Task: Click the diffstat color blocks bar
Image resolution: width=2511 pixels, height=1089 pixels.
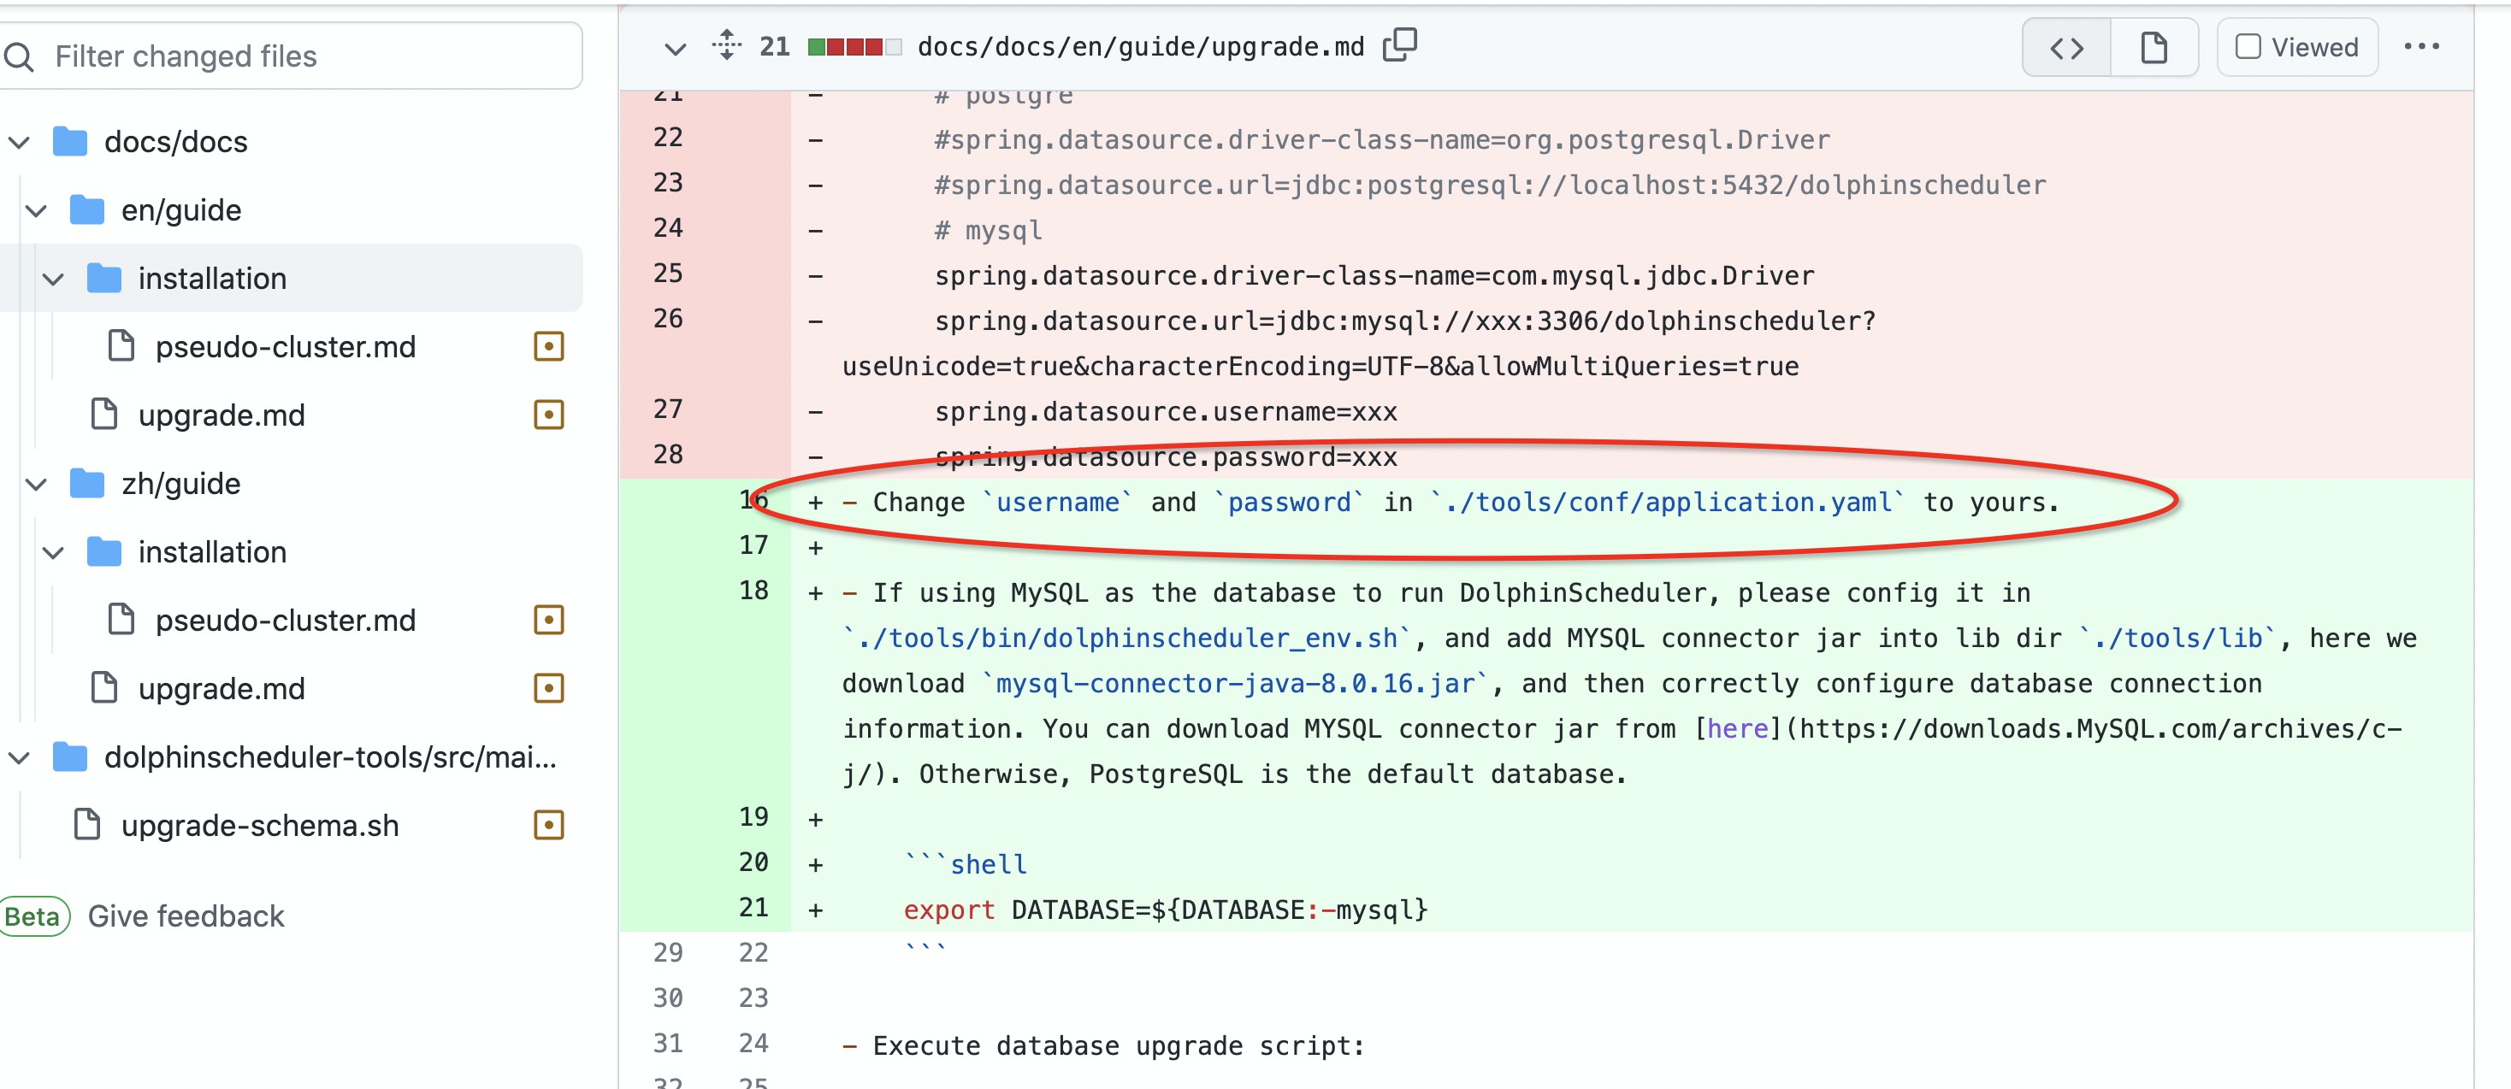Action: [x=854, y=47]
